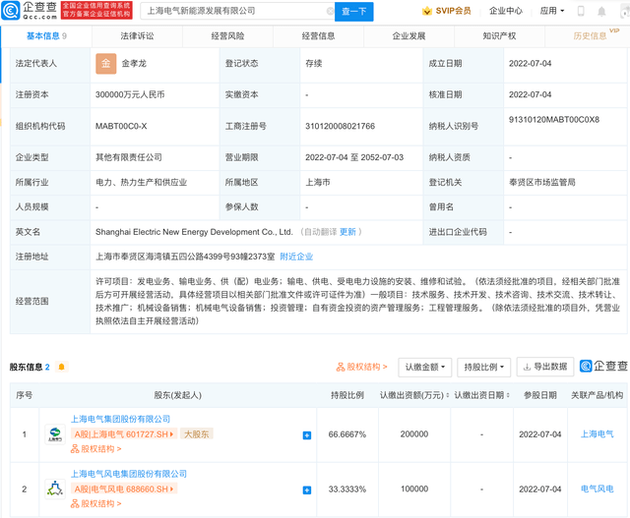This screenshot has width=630, height=518.
Task: Click the 企查查 logo beside export
Action: 603,366
